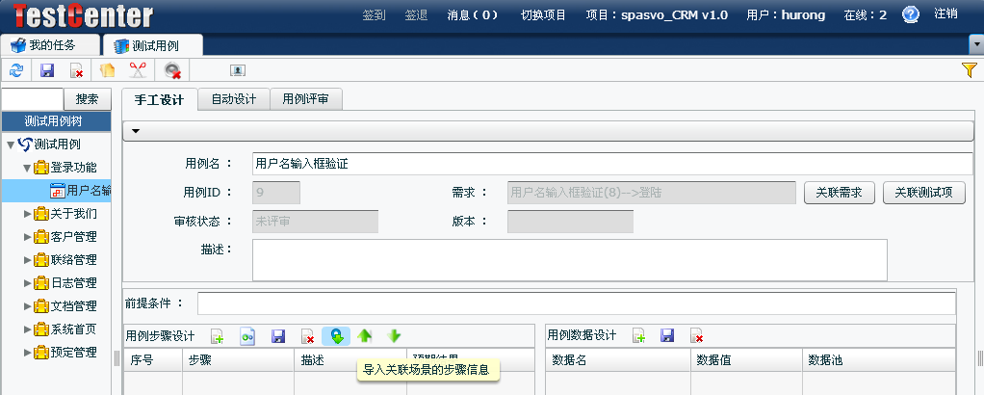Viewport: 984px width, 395px height.
Task: Click the import related scenario steps icon
Action: tap(336, 336)
